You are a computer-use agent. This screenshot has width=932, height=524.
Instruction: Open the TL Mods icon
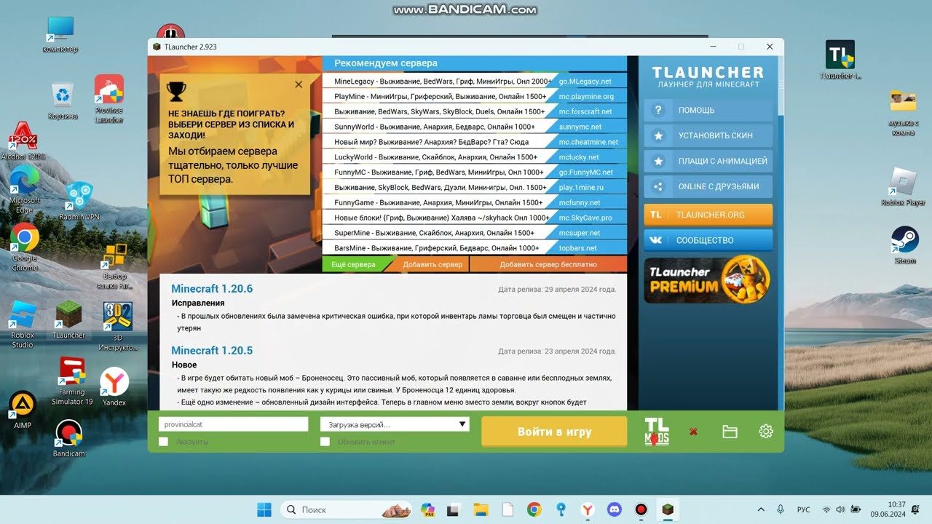657,432
